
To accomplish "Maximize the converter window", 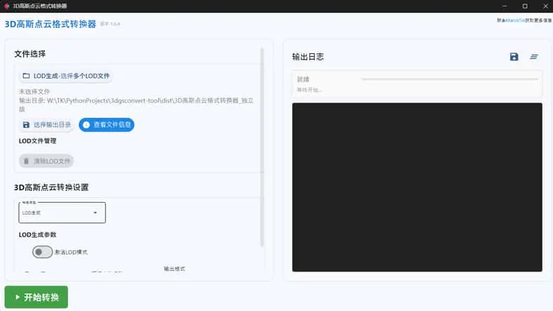I will [x=524, y=6].
